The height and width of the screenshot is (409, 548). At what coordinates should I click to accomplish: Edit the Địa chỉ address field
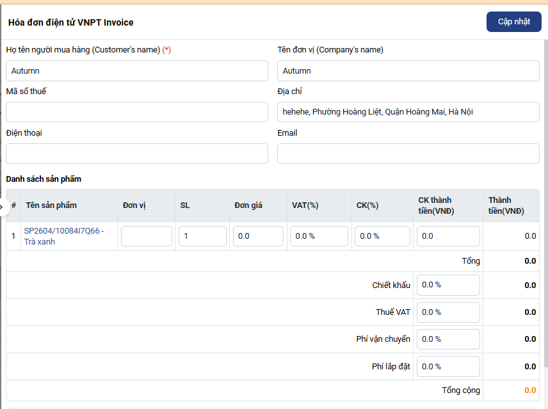[x=408, y=112]
